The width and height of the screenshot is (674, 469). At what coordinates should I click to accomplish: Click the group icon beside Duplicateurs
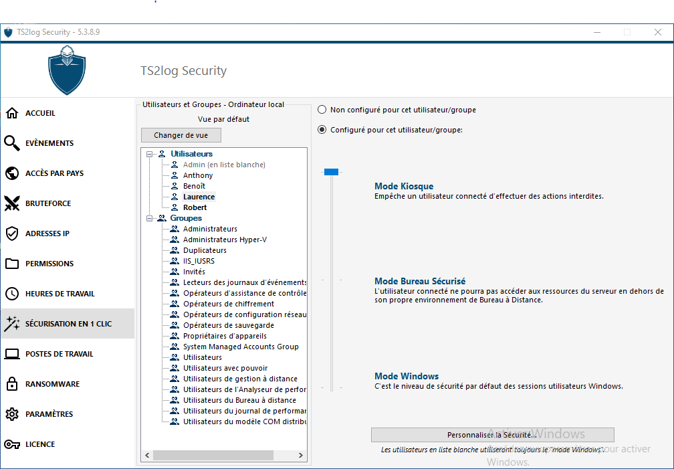tap(175, 250)
